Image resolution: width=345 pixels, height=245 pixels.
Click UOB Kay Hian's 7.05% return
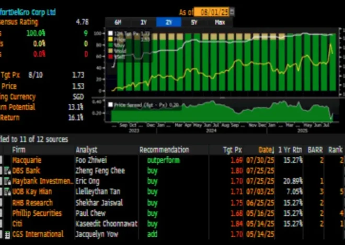click(x=295, y=192)
